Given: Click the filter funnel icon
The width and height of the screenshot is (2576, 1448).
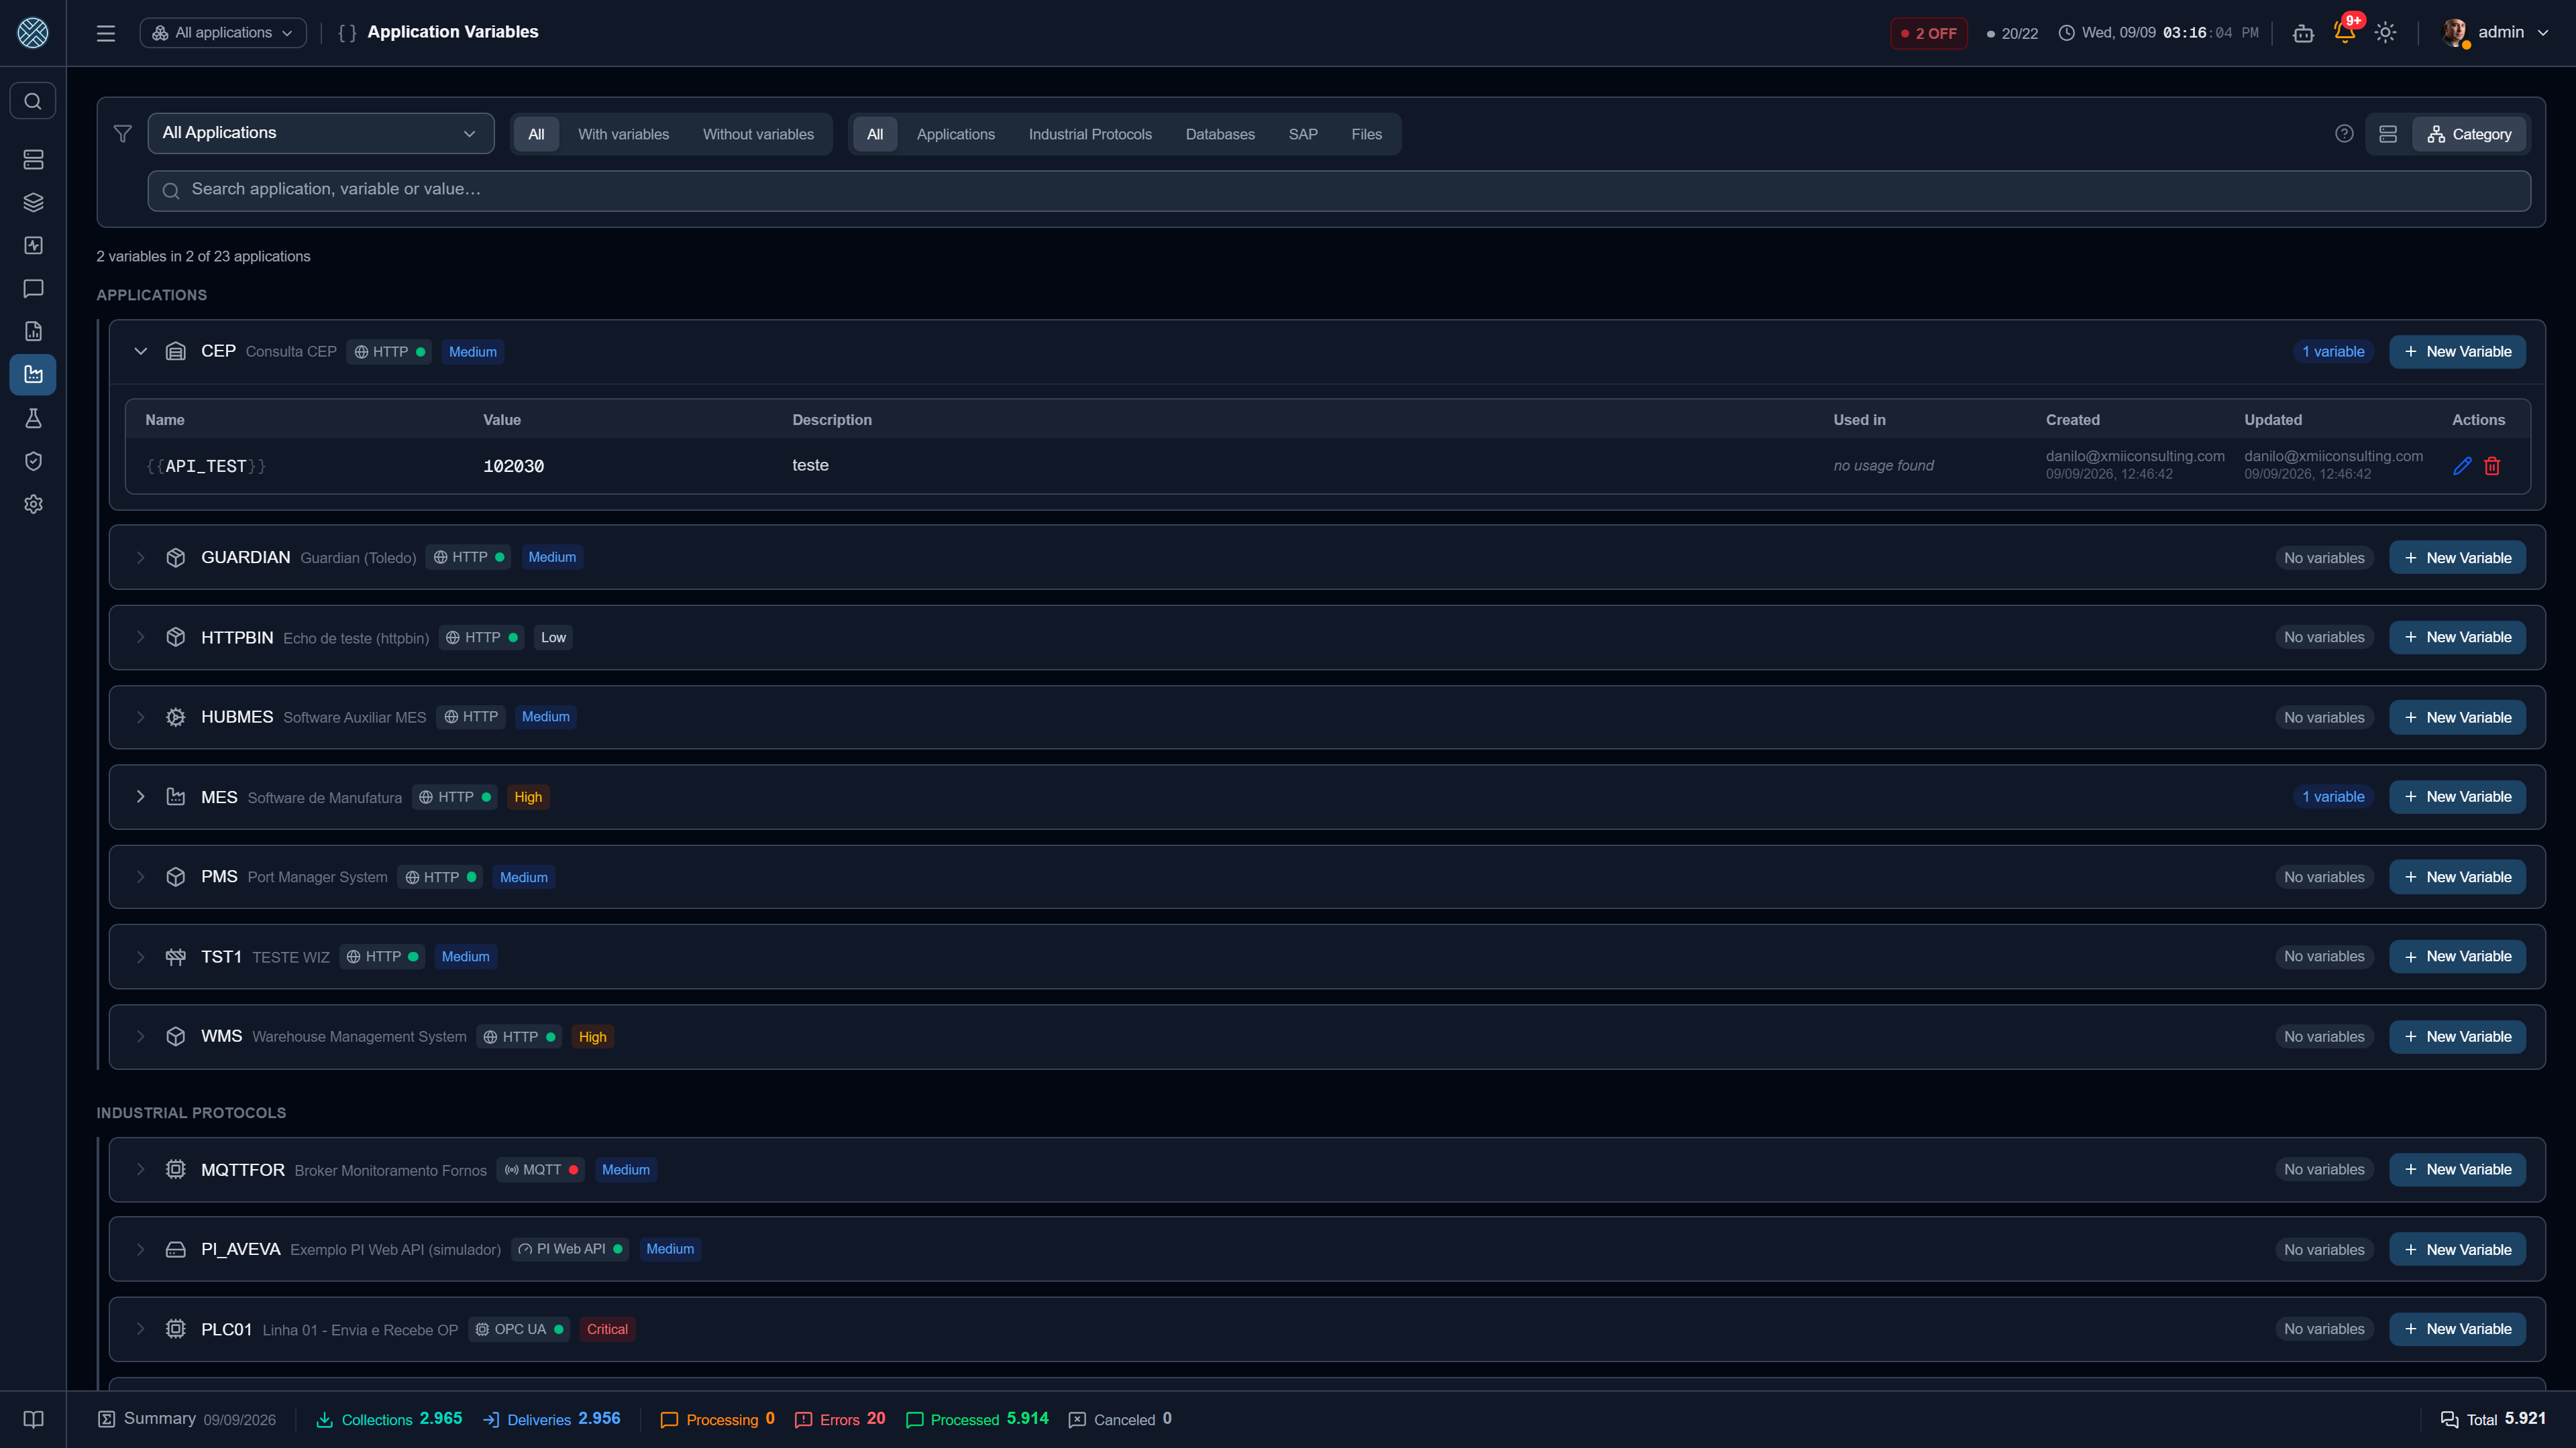Looking at the screenshot, I should (x=123, y=134).
